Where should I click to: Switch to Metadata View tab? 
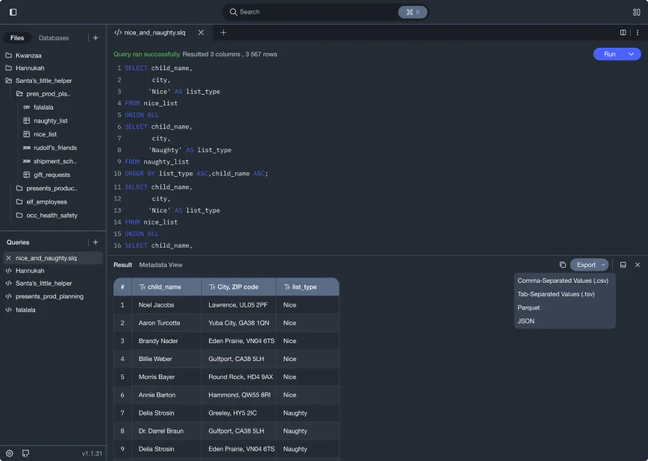point(161,265)
